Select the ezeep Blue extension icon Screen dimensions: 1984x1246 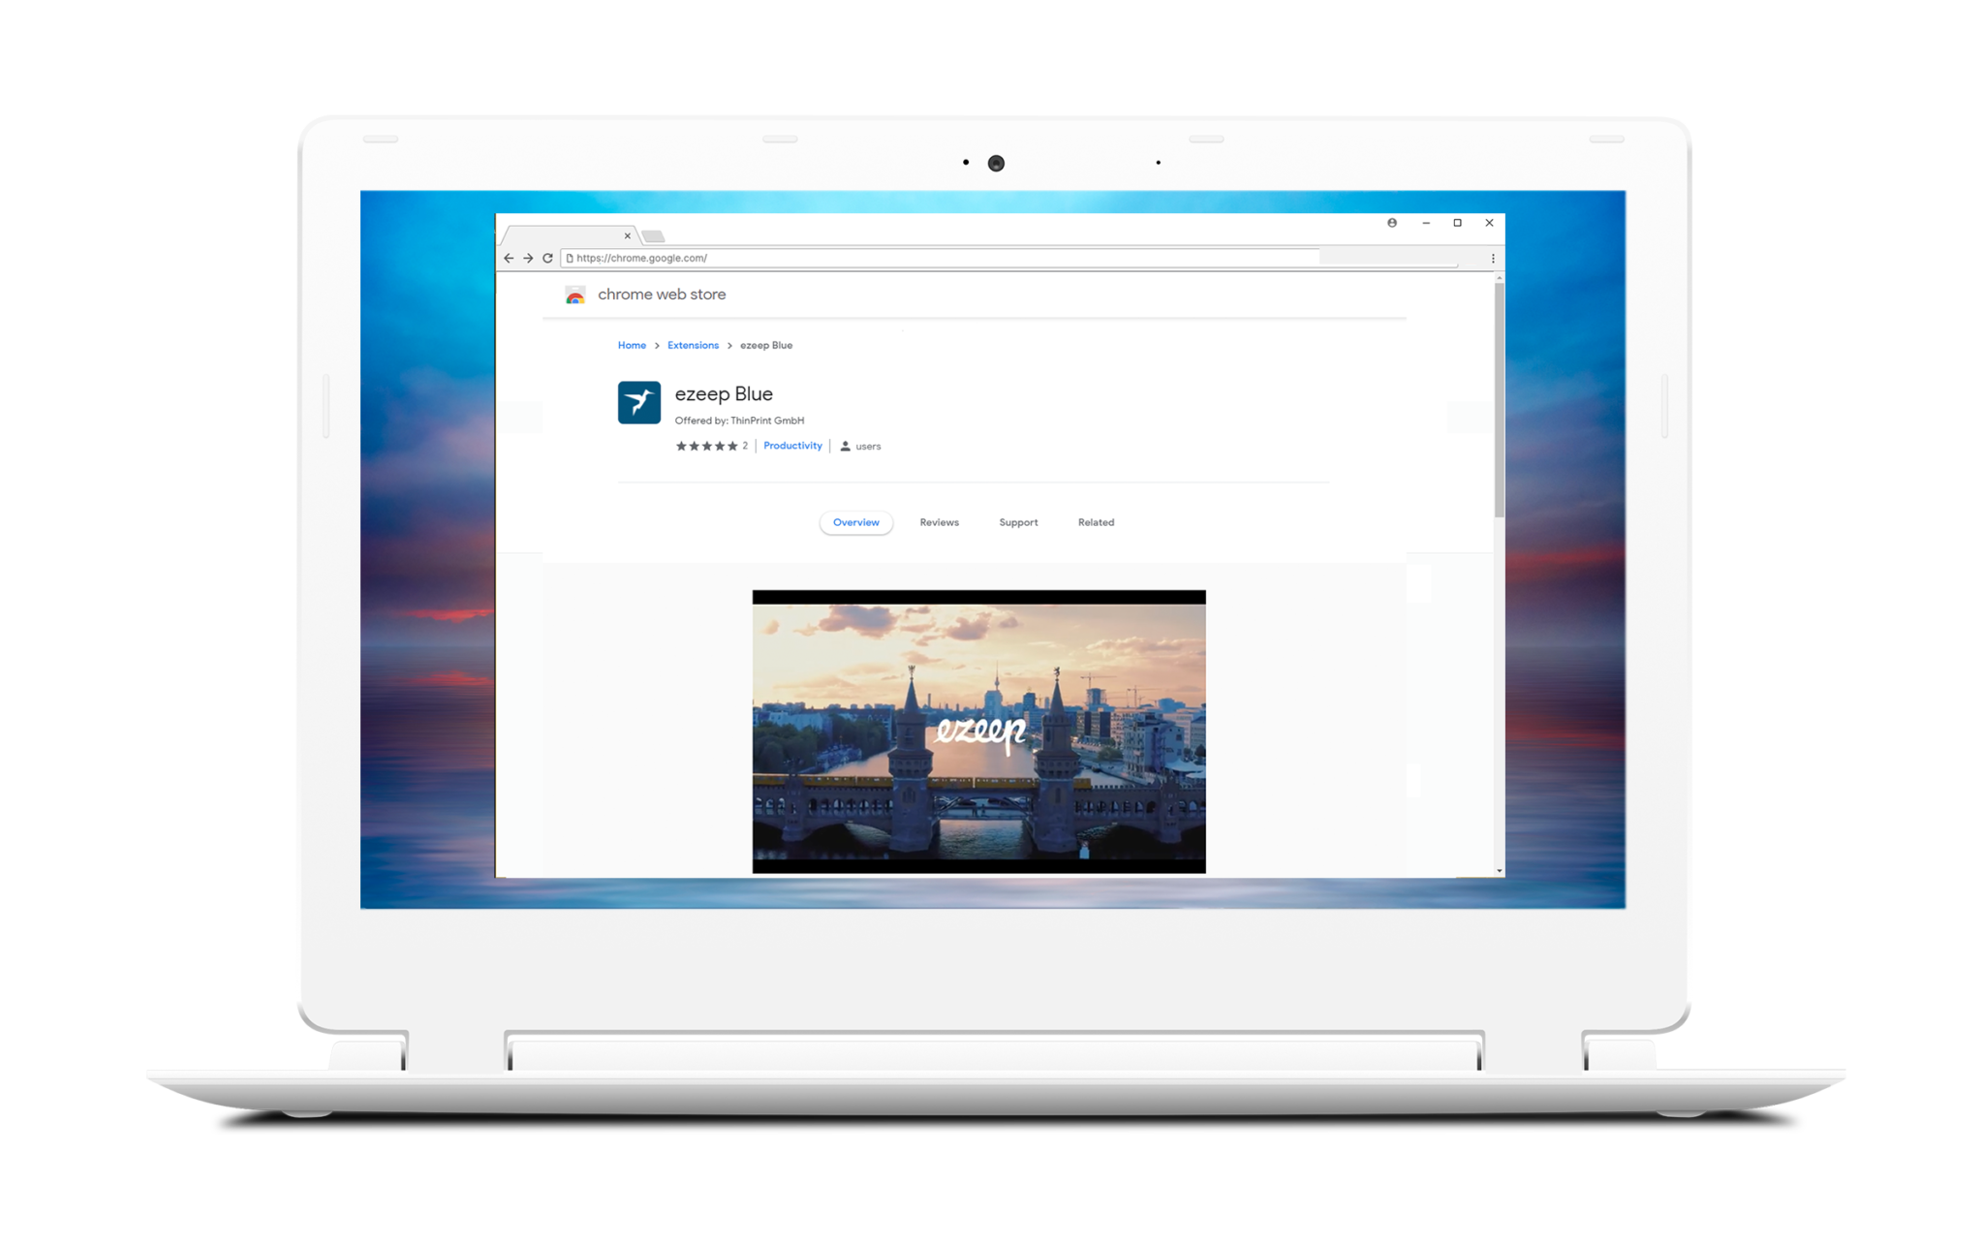click(640, 401)
